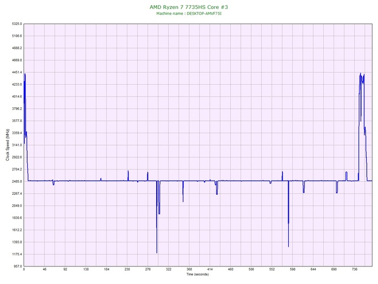Click the 368 time axis label
The image size is (378, 284).
pos(189,269)
